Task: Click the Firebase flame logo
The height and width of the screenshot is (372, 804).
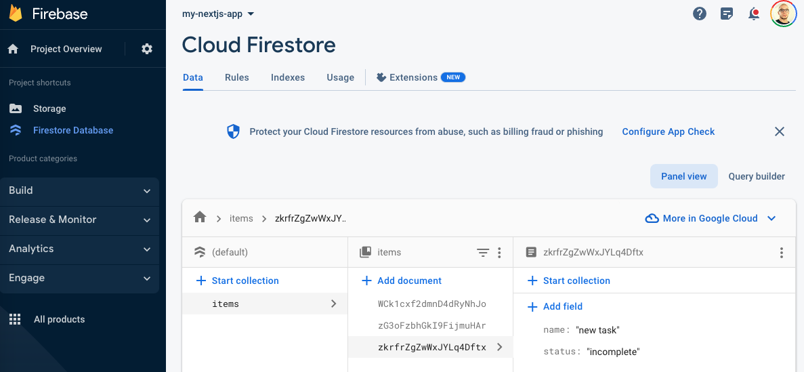Action: point(16,13)
